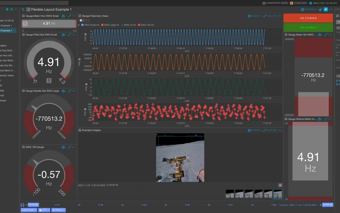
Task: Expand SWG 100 Gauge to large view
Action: [69, 147]
